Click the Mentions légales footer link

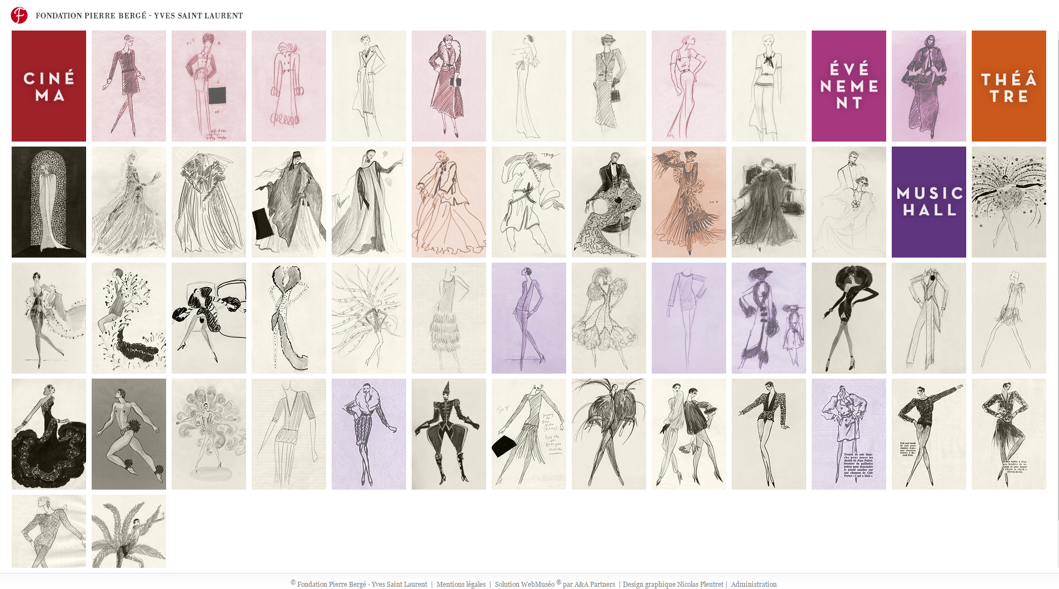(461, 584)
